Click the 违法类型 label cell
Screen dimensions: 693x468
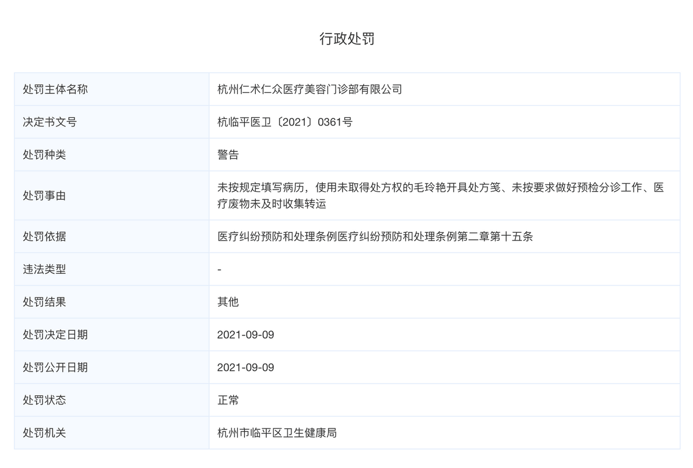coord(44,269)
